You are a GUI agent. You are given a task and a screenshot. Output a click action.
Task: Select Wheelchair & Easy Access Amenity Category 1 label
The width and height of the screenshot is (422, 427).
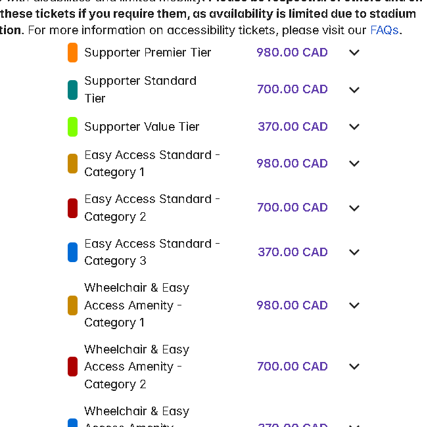137,305
